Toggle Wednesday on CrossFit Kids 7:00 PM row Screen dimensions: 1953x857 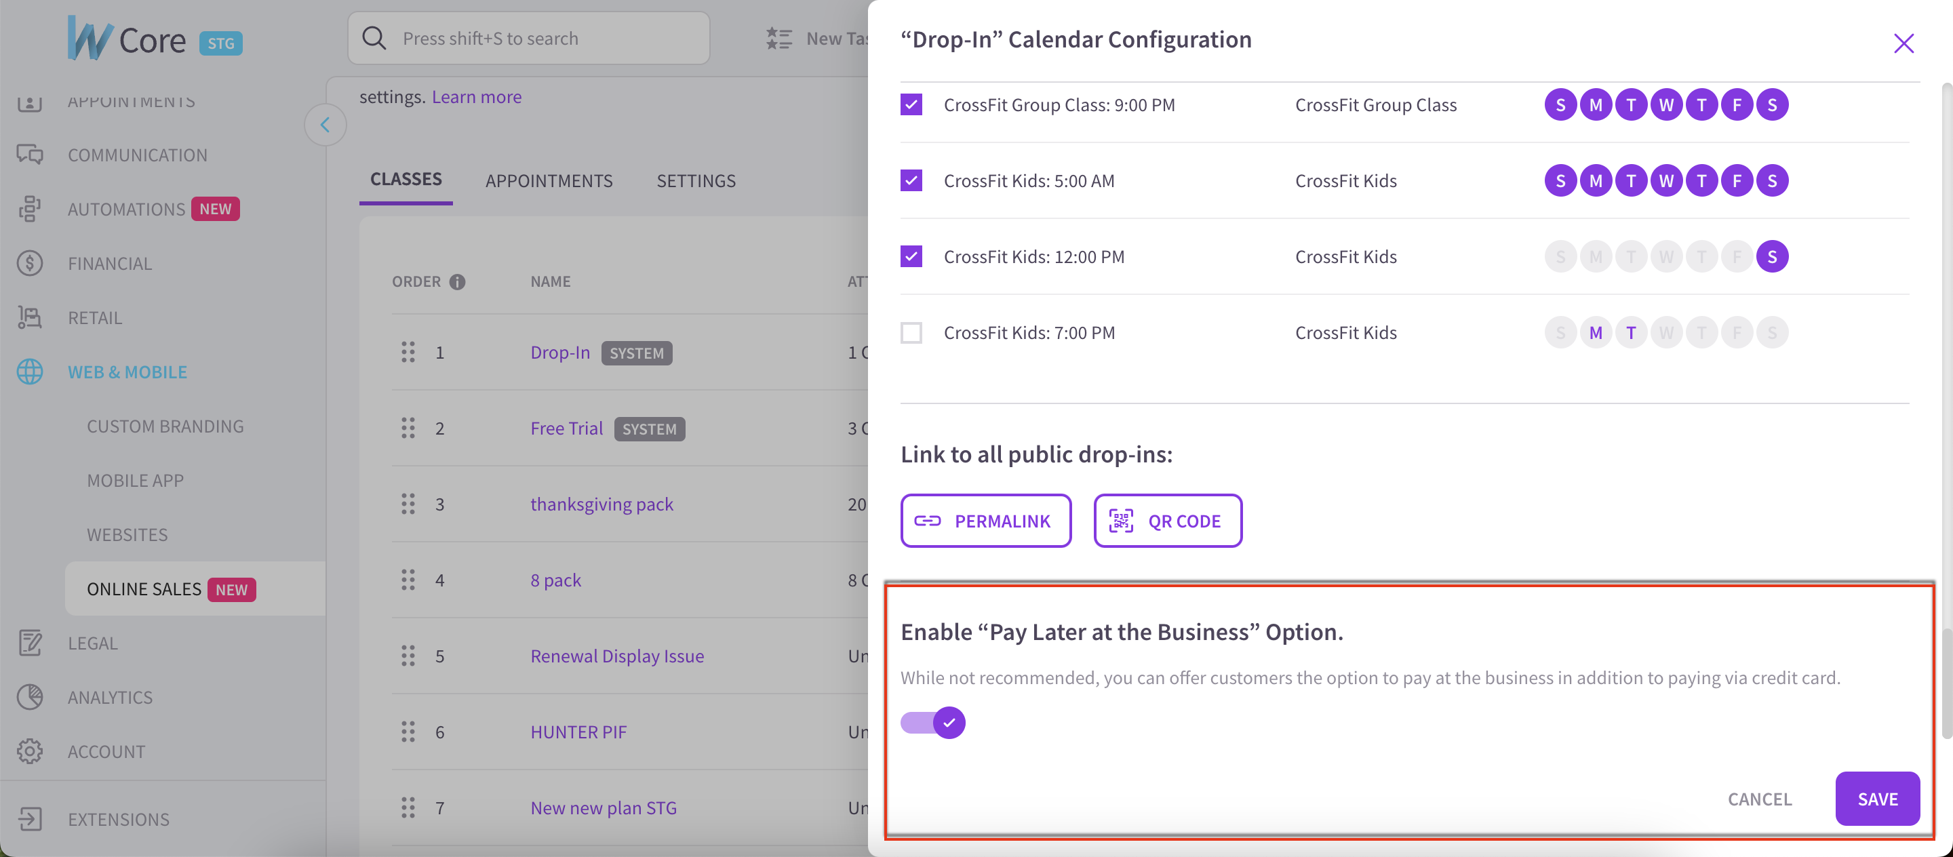click(x=1665, y=333)
